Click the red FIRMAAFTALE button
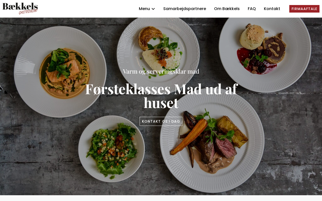322x201 pixels. click(304, 9)
